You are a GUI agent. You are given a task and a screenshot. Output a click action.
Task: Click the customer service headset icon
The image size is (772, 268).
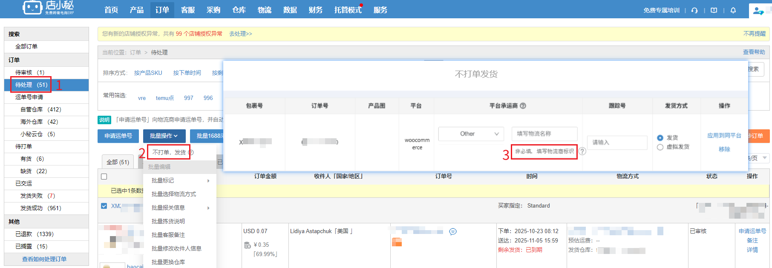[x=694, y=10]
